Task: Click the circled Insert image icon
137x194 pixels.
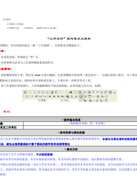Action: point(81,96)
